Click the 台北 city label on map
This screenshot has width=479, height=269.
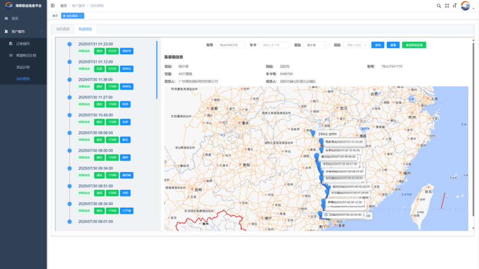(x=428, y=192)
